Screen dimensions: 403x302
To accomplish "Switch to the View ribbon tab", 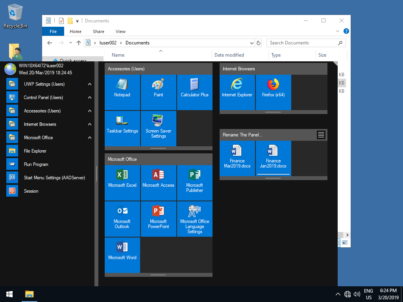I will 120,31.
